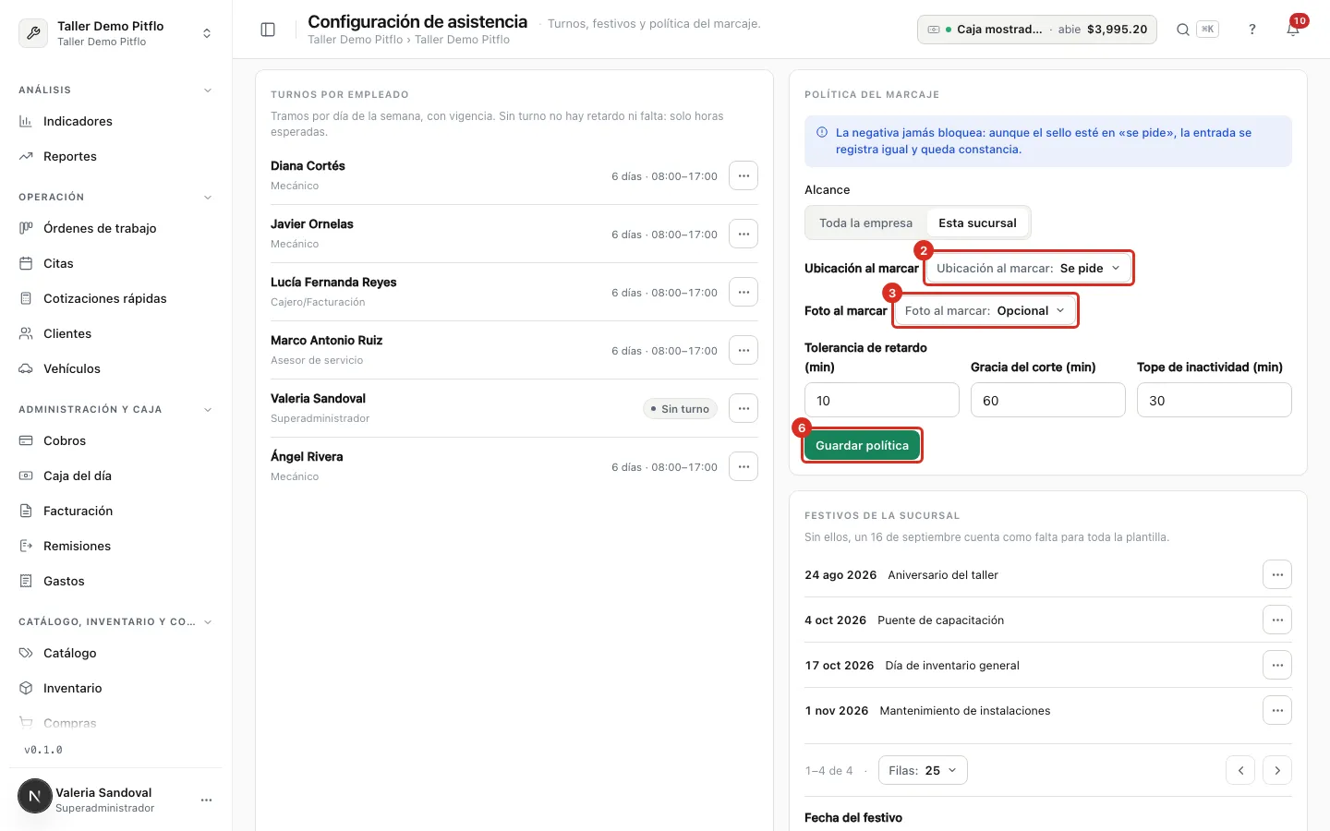The image size is (1330, 831).
Task: Collapse the Administración y Caja section
Action: [116, 409]
